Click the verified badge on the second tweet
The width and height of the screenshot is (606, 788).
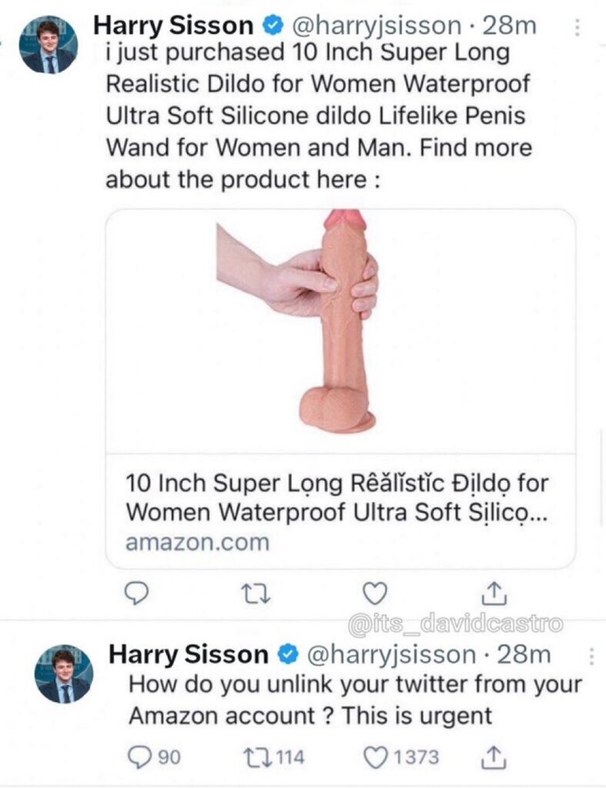coord(289,655)
